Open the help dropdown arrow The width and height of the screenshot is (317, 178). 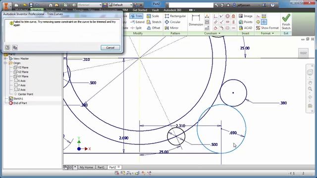tap(277, 5)
